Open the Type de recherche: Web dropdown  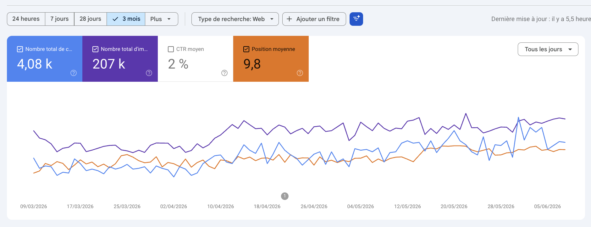[235, 19]
